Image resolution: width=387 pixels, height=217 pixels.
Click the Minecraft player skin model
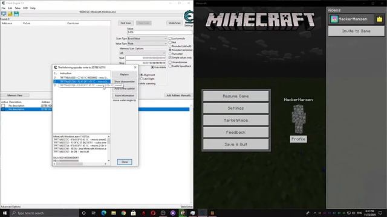pos(298,119)
